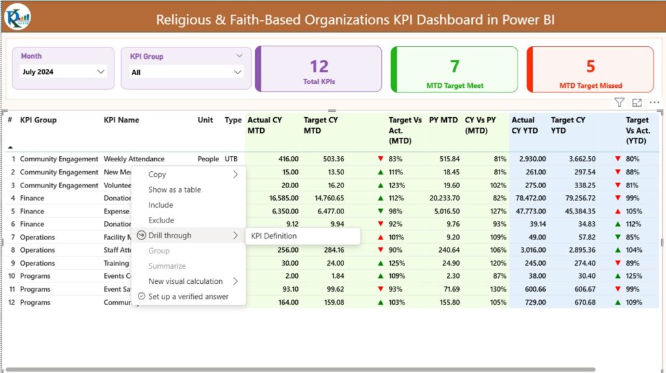Screen dimensions: 666x373
Task: Sort by Actual CY MTD header
Action: (265, 125)
